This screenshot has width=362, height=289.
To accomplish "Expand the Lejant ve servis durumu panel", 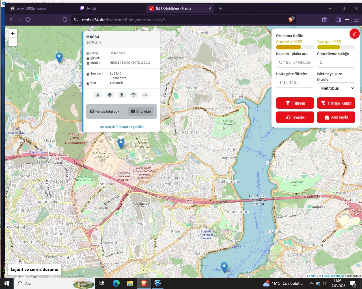I will 35,270.
